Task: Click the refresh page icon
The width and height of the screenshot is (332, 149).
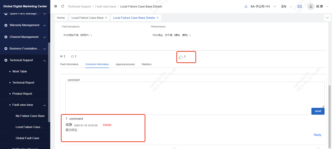Action: [62, 6]
